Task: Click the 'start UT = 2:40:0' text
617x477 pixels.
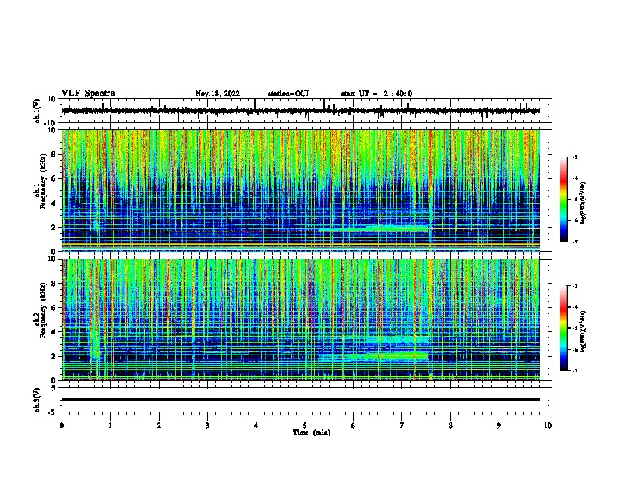Action: (x=376, y=94)
